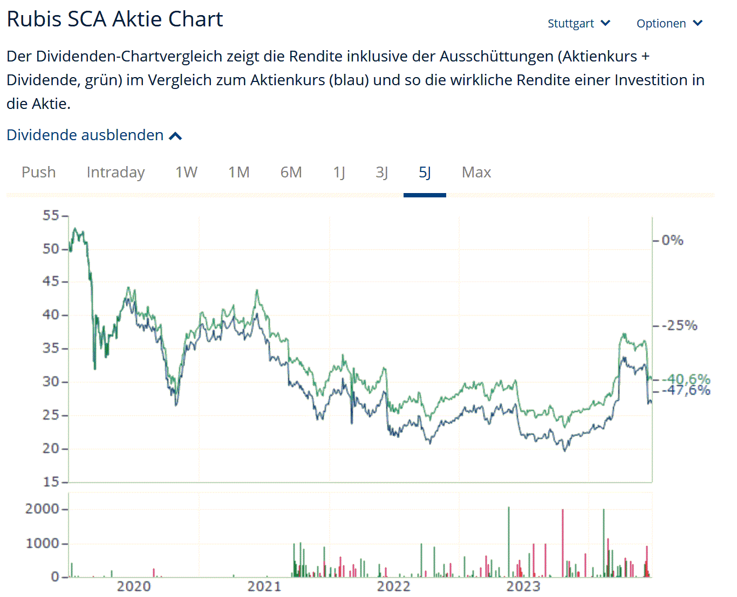Open the Max time range tab

pos(476,173)
